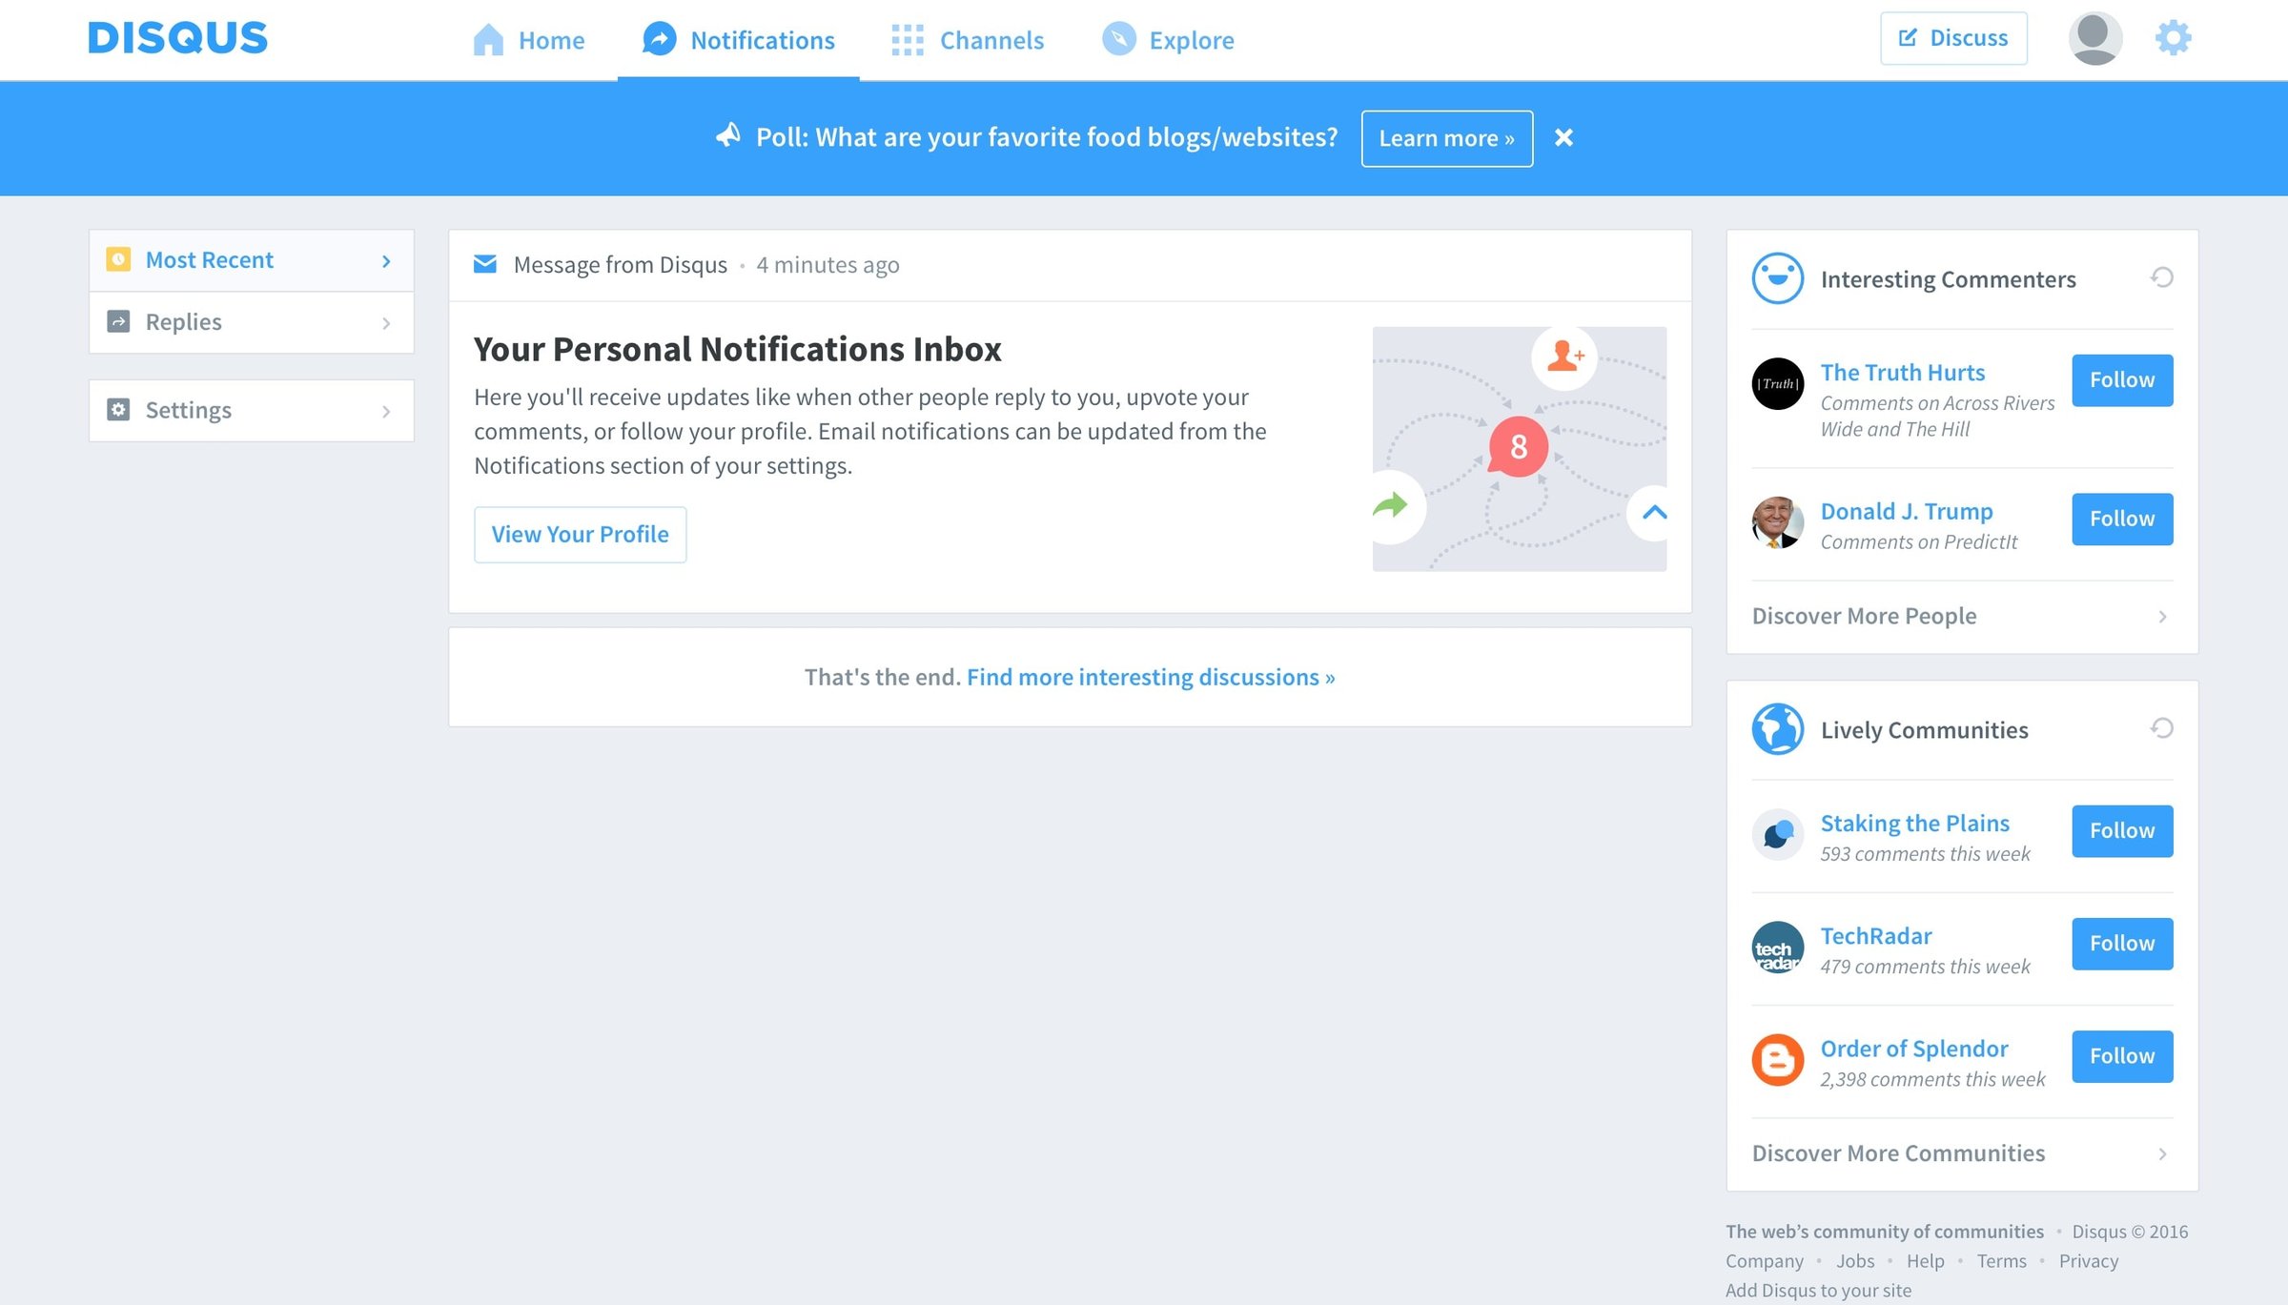Screen dimensions: 2288x1305
Task: Open the Channels tab
Action: point(968,40)
